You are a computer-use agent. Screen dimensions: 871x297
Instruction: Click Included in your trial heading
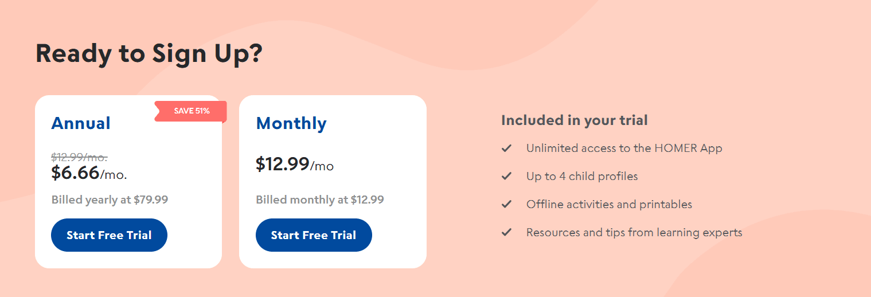click(x=574, y=120)
